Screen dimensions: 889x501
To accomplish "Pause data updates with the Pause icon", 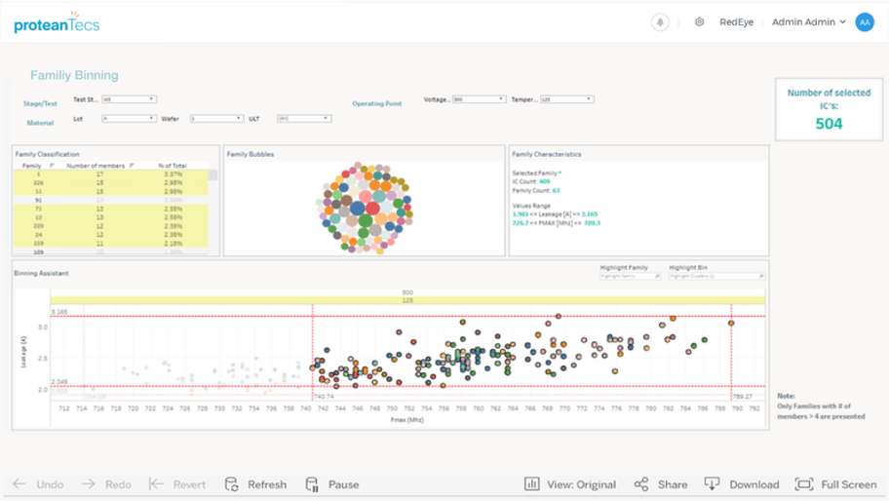I will (x=312, y=484).
